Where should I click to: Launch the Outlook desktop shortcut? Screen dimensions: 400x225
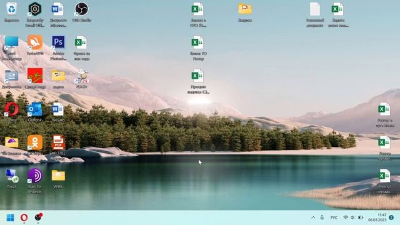(x=35, y=110)
